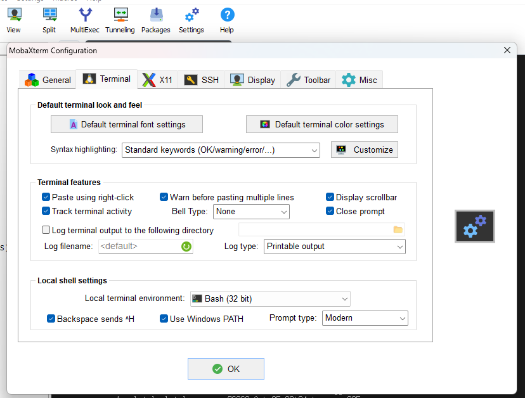Toggle Backspace sends ^H checkbox
Screen dimensions: 525x398
point(51,319)
